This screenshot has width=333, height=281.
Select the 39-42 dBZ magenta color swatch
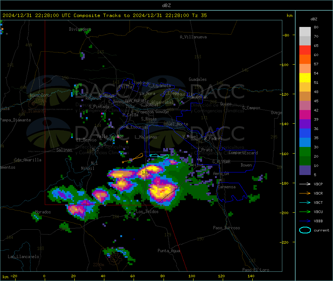tap(305, 114)
